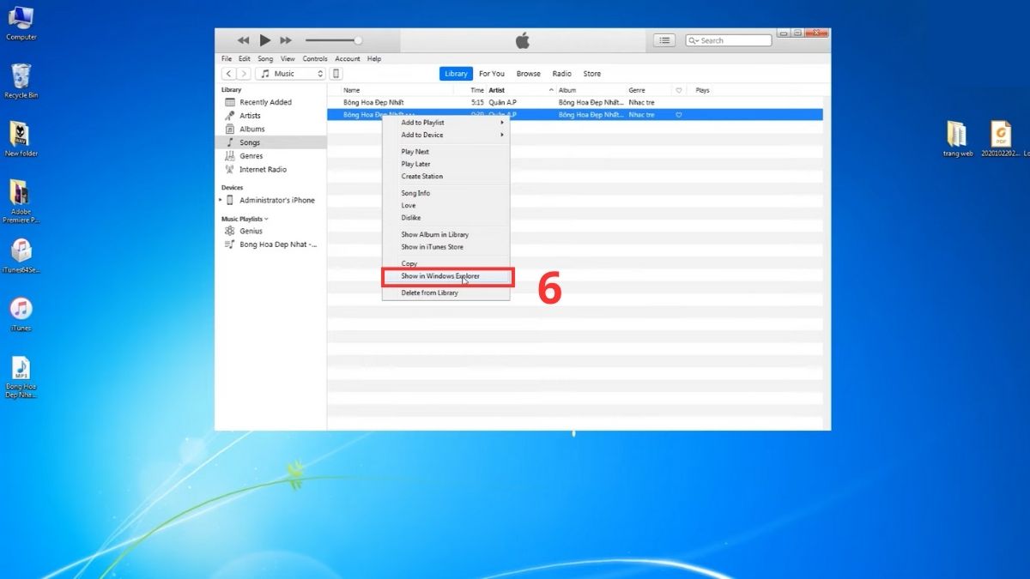Adjust the iTunes volume slider
Screen dimensions: 1030x579
pyautogui.click(x=333, y=40)
